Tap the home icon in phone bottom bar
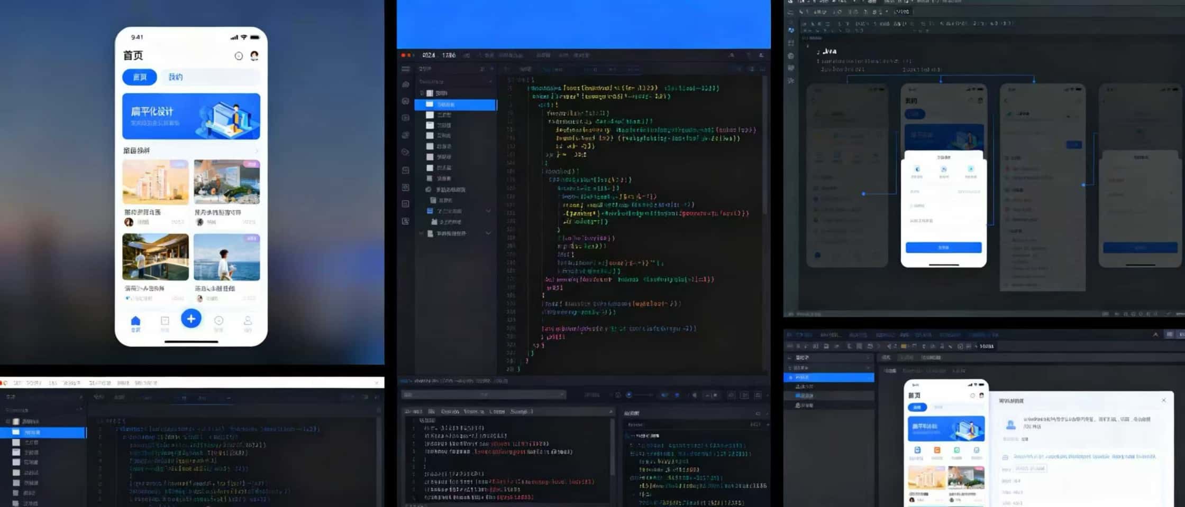The height and width of the screenshot is (507, 1185). [x=135, y=322]
